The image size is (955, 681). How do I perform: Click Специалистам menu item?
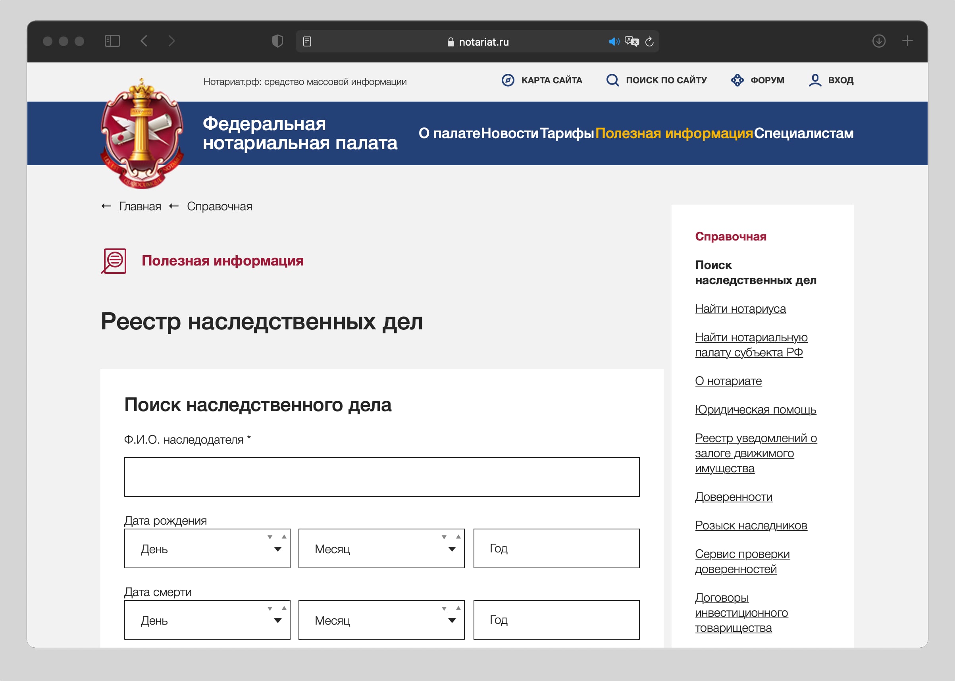[x=803, y=133]
